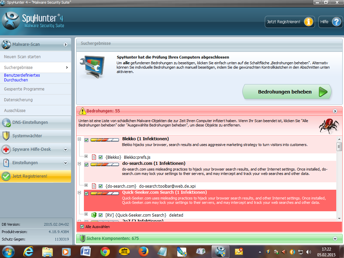Click the orange info icon beside Jetzt Registrieren
Screen dimensions: 344x258
click(x=309, y=22)
